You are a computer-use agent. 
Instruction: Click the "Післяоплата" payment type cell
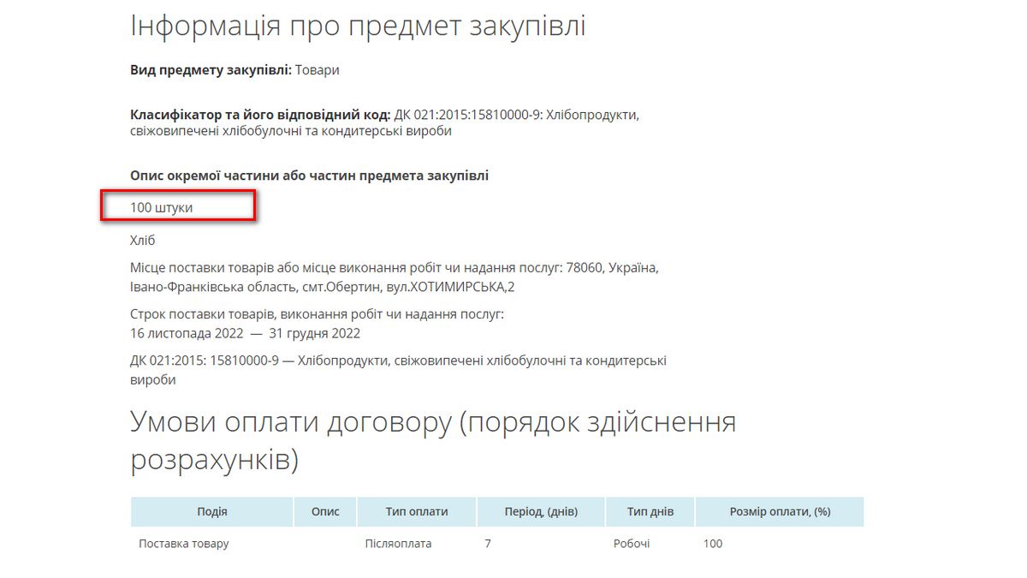[399, 544]
